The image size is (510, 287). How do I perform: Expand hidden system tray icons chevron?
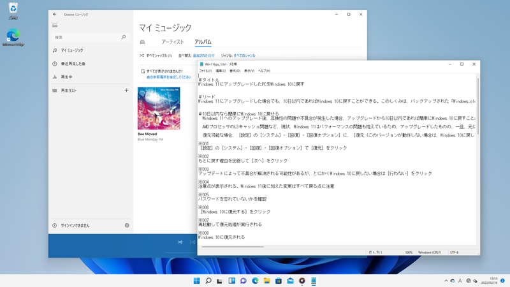pyautogui.click(x=446, y=281)
